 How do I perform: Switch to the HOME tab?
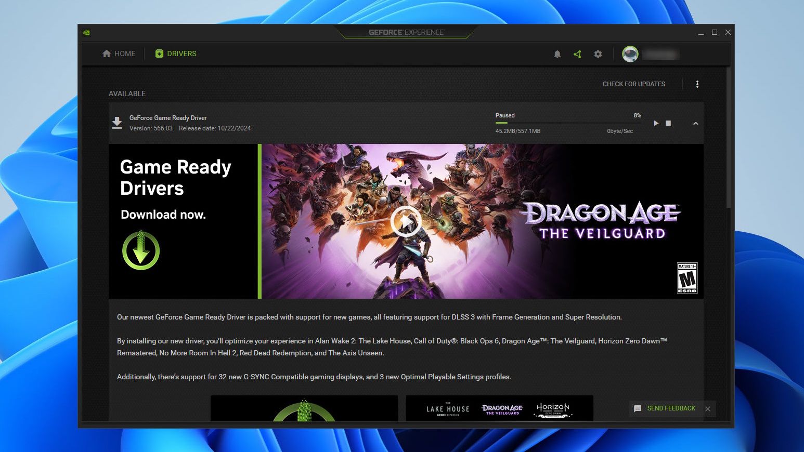[119, 54]
